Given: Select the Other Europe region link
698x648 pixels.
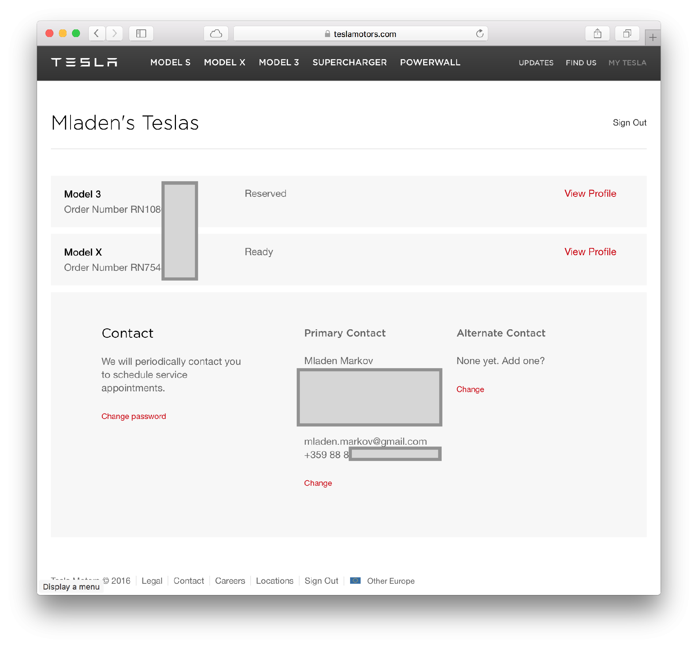Looking at the screenshot, I should pos(391,581).
